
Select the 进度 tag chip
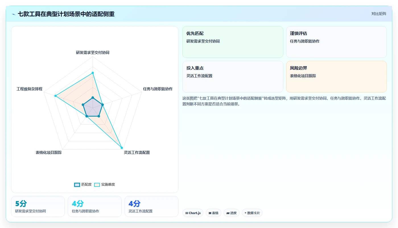tap(232, 213)
